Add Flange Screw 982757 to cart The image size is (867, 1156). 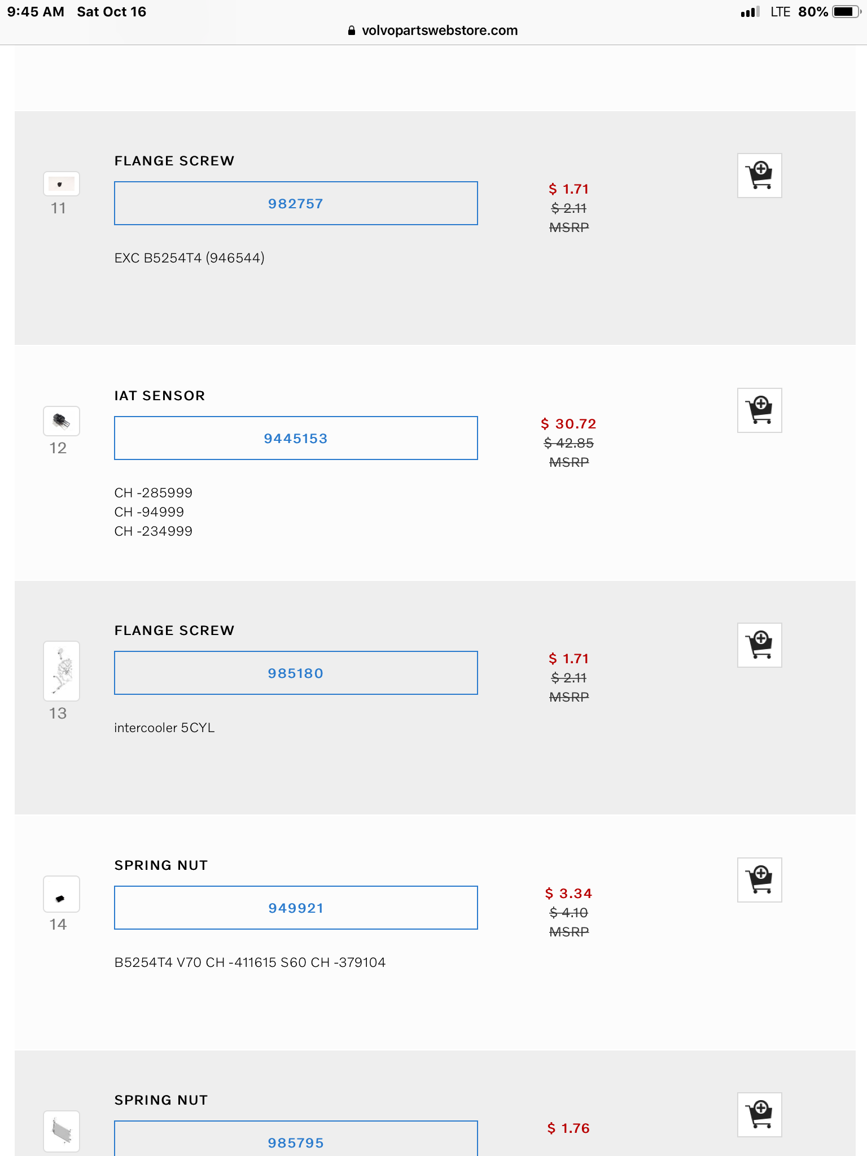[759, 176]
